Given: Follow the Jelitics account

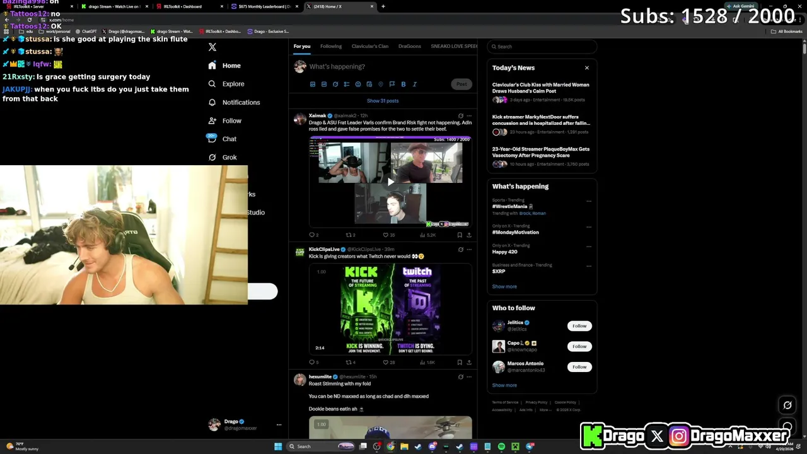Looking at the screenshot, I should click(579, 326).
